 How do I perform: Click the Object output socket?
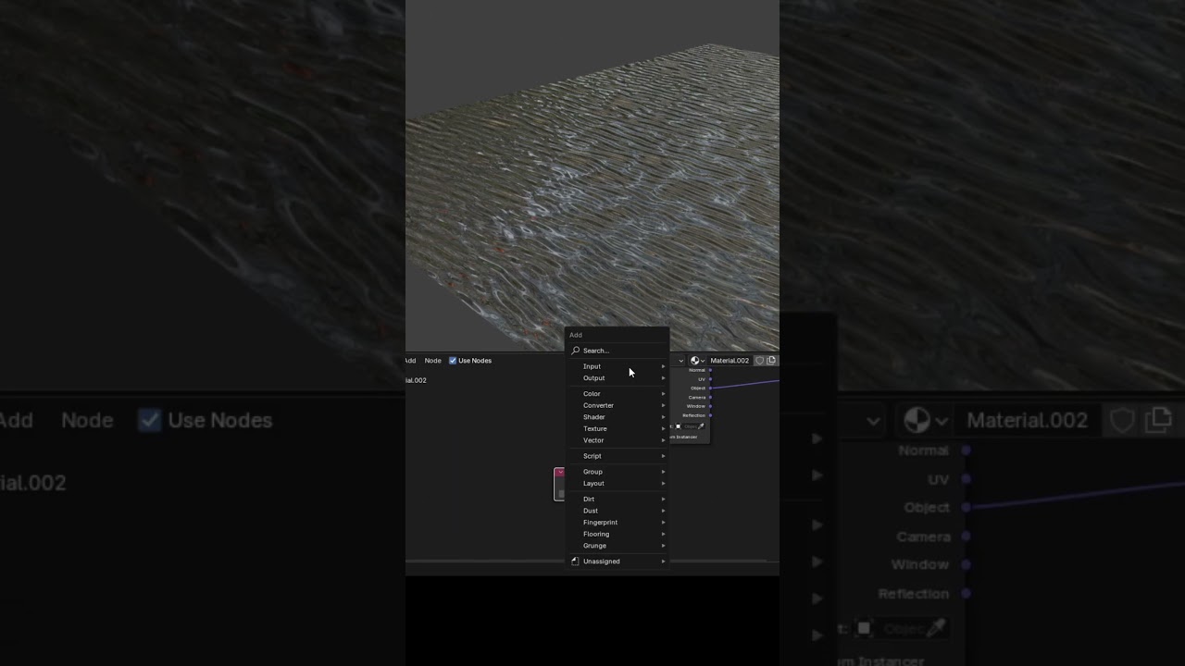710,388
